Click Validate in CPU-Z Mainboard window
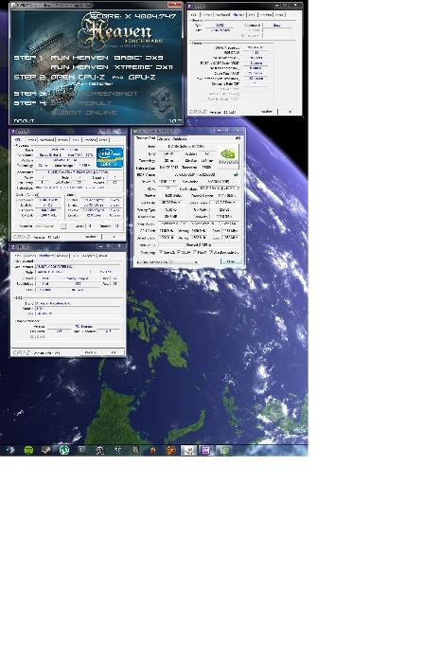441x663 pixels. [x=91, y=352]
